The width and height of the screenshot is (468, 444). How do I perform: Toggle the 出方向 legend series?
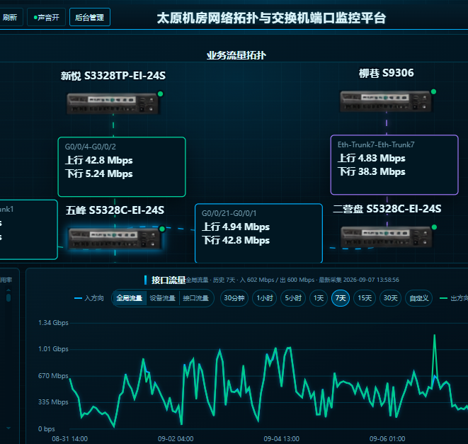click(x=454, y=298)
